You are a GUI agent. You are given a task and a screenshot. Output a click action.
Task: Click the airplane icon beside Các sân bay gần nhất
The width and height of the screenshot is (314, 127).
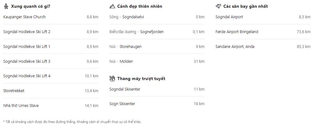tap(218, 6)
